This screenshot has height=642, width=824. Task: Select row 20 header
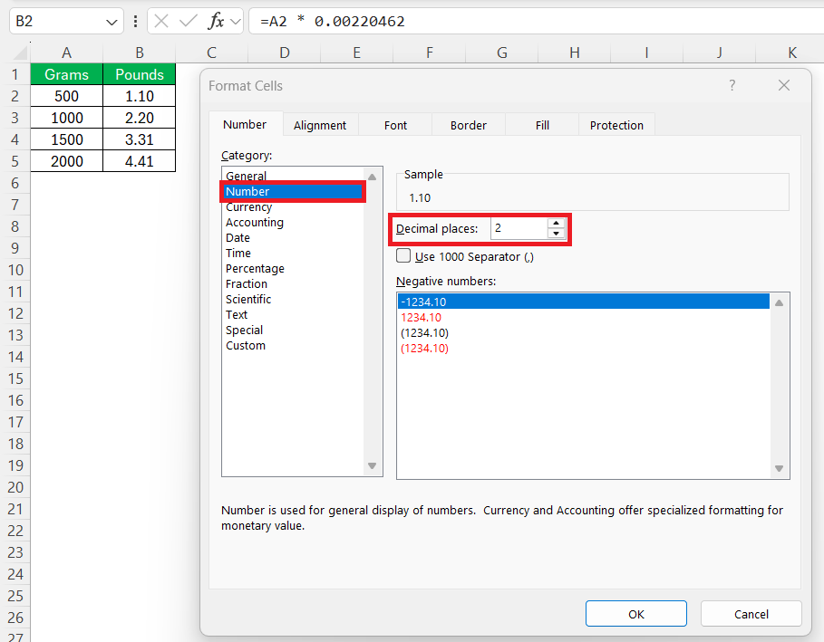[x=15, y=487]
